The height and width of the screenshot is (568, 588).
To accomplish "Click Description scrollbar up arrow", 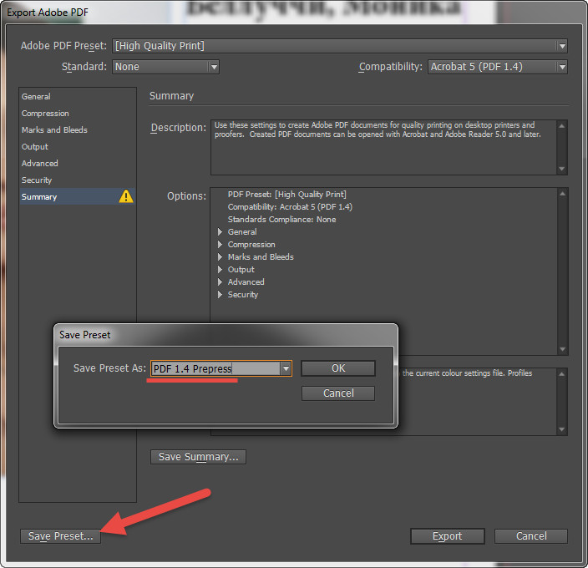I will click(x=562, y=126).
